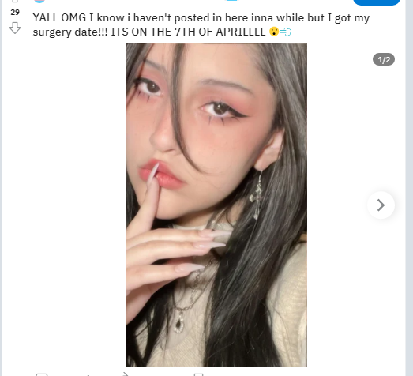Click the award icon below the image
Screen dimensions: 413x376
88,374
